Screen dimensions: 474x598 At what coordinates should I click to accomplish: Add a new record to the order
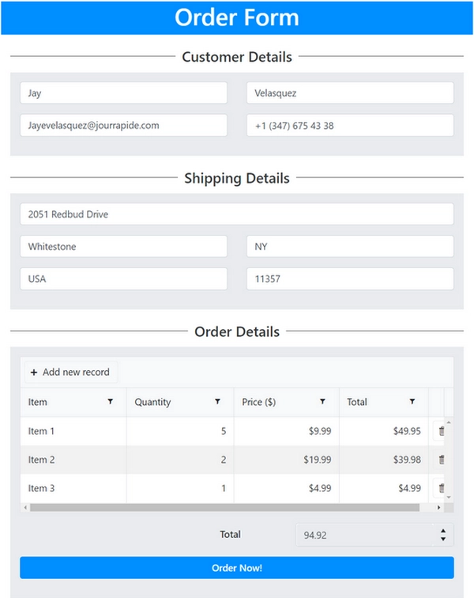(x=71, y=372)
